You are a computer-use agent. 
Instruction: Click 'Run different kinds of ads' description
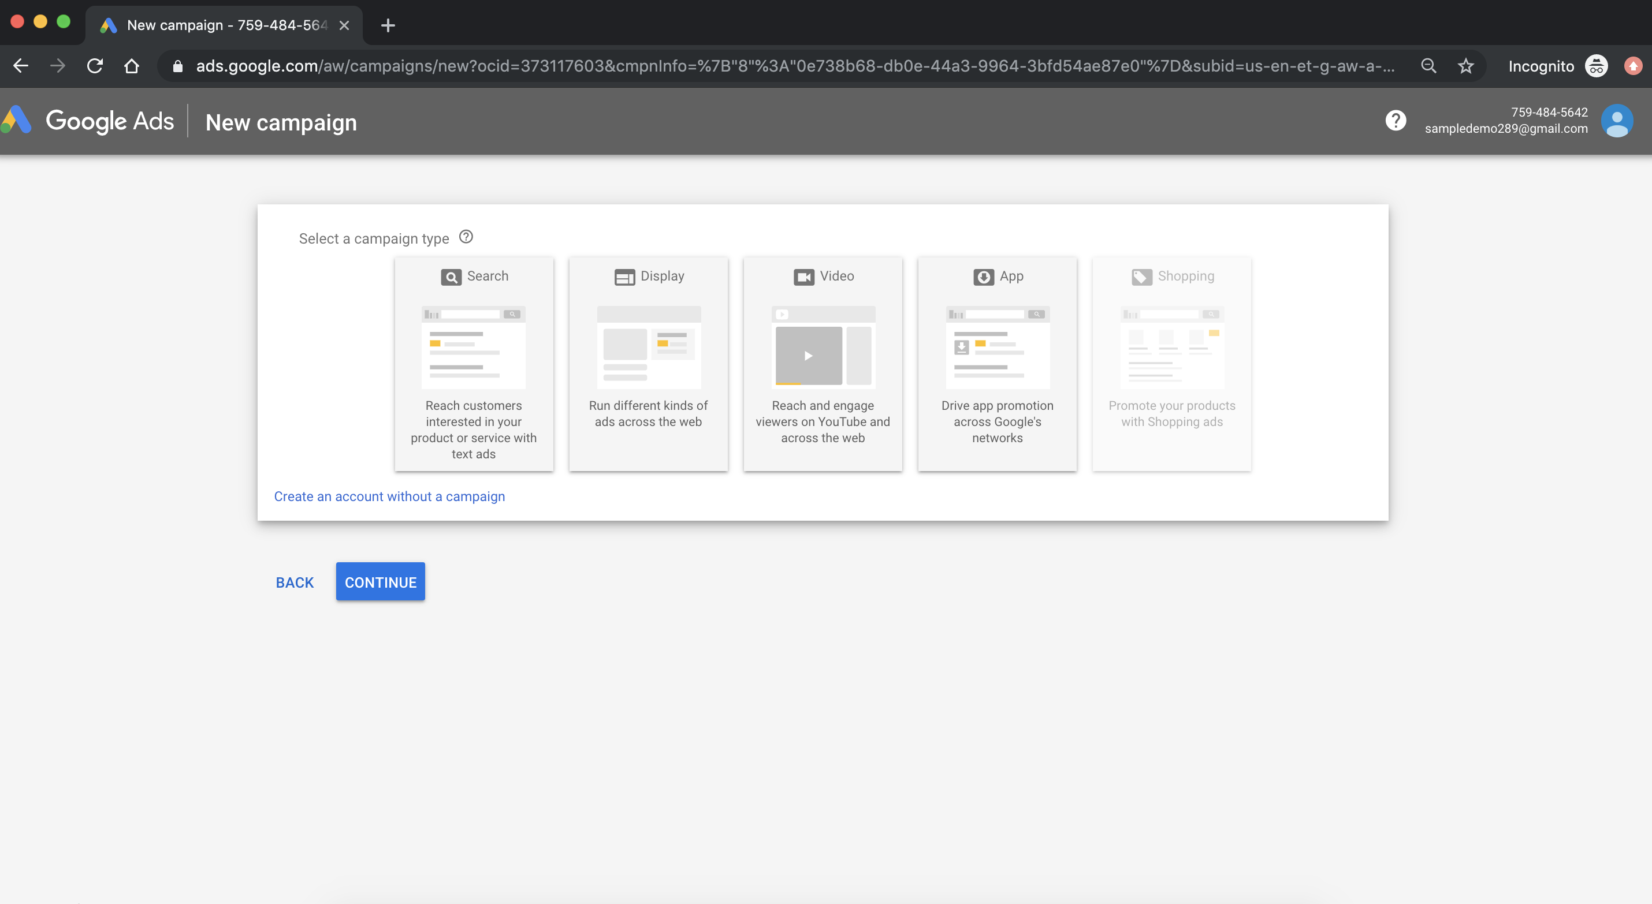pos(648,413)
